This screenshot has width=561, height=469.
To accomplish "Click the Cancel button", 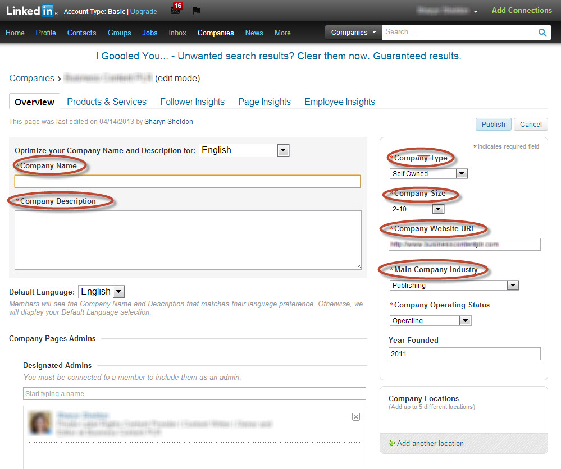I will click(x=531, y=125).
